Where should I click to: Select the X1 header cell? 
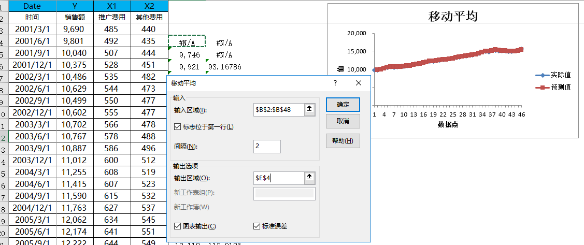pos(112,6)
